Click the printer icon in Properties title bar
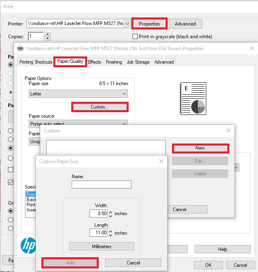The height and width of the screenshot is (272, 258). pos(20,49)
